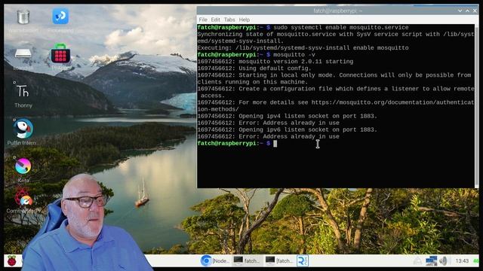Click the 13:43 clock in taskbar
This screenshot has height=271, width=483.
pyautogui.click(x=462, y=261)
